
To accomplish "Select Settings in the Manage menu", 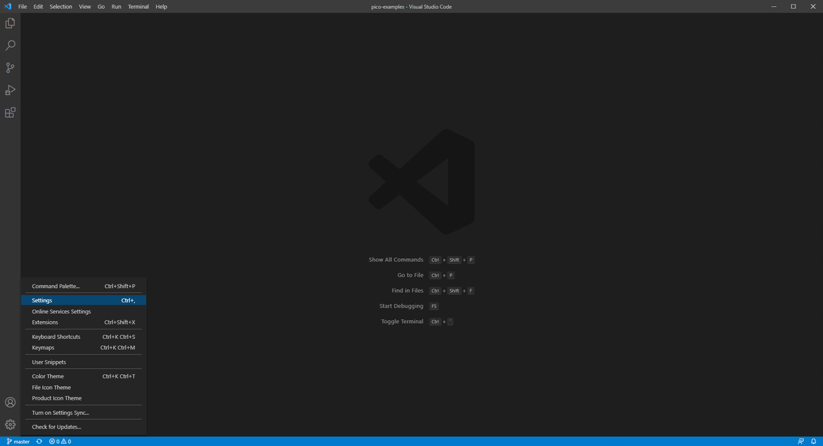I will point(84,300).
